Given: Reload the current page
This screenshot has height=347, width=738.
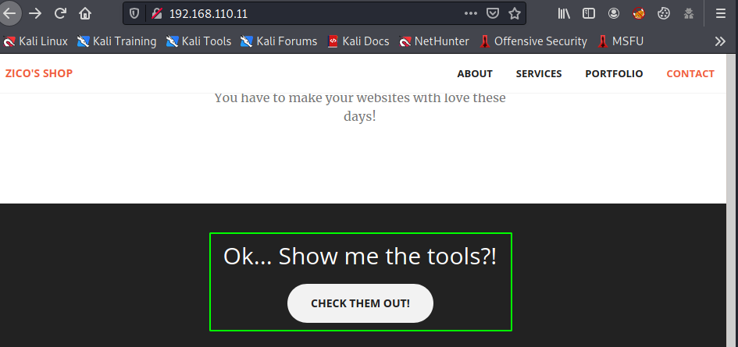Looking at the screenshot, I should point(60,13).
